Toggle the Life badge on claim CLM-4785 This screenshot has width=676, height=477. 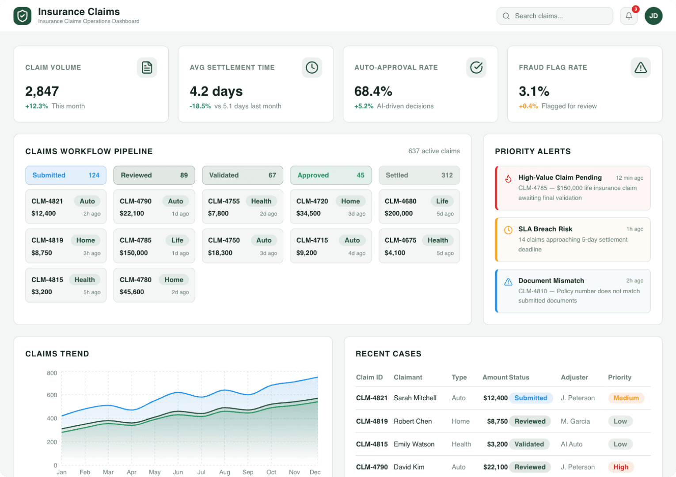coord(177,240)
